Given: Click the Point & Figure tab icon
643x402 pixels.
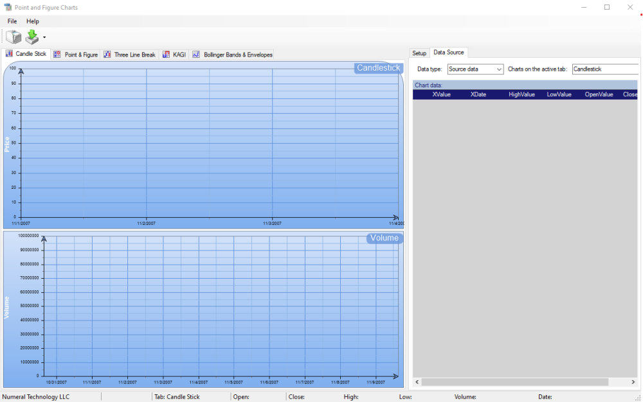Looking at the screenshot, I should click(x=57, y=55).
